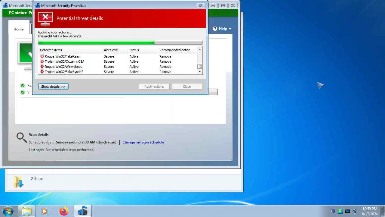Open Firefox from the taskbar

coord(64,211)
